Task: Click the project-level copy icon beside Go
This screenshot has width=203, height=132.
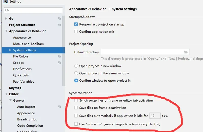Action: point(59,19)
